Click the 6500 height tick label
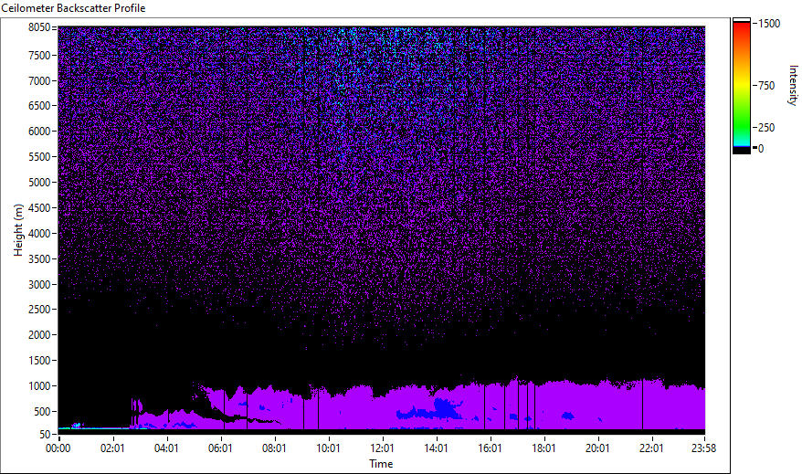 [x=39, y=106]
